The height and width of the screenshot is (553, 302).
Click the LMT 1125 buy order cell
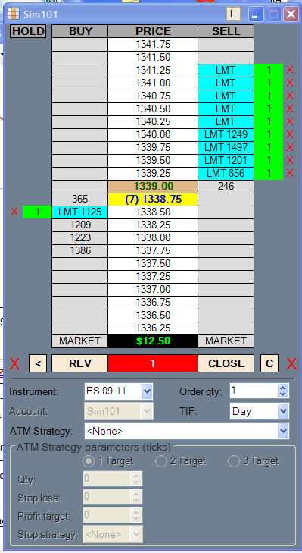(x=80, y=212)
